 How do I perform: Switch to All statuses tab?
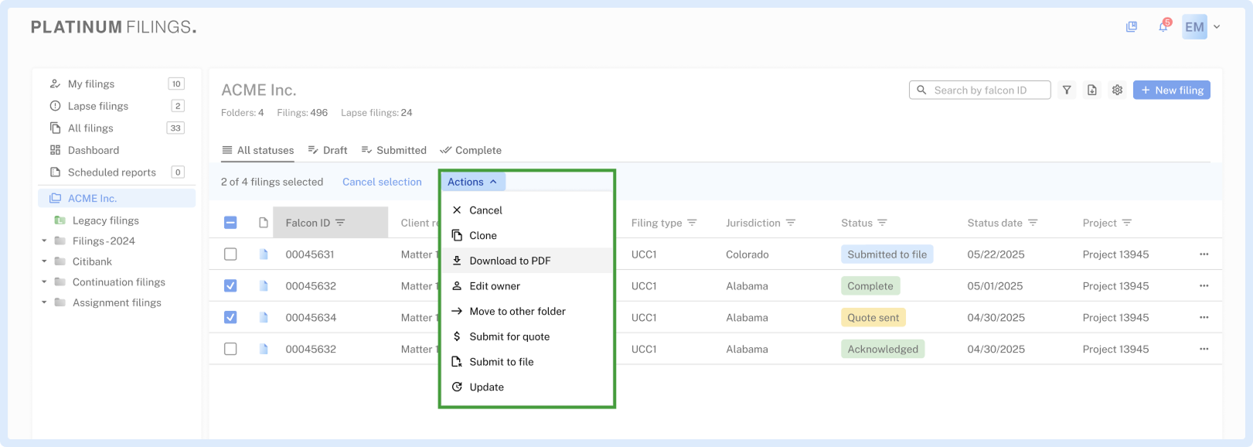(x=257, y=150)
